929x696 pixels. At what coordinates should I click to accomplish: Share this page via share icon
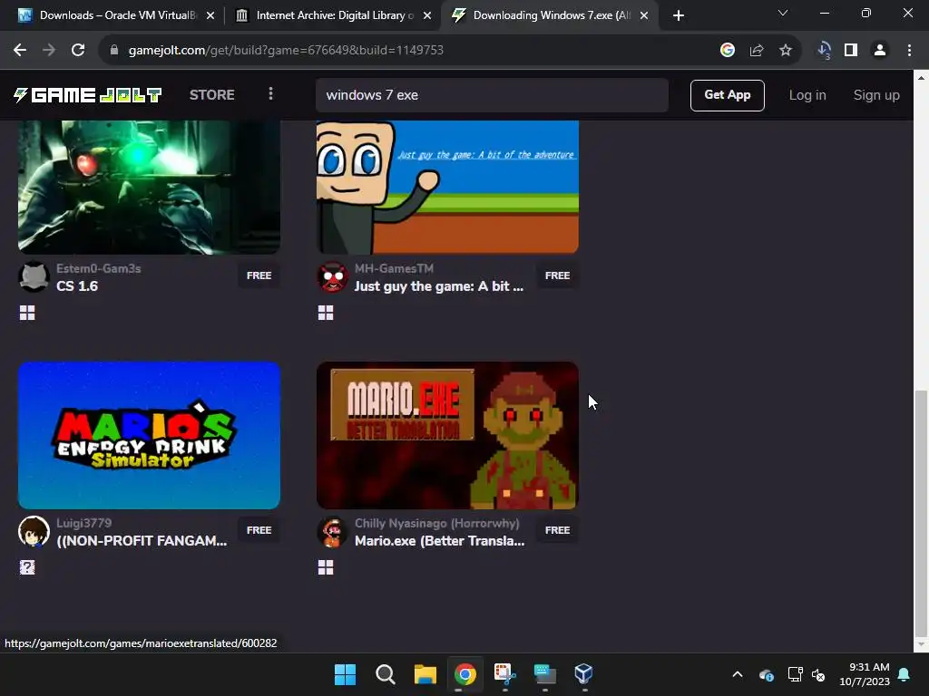tap(757, 51)
